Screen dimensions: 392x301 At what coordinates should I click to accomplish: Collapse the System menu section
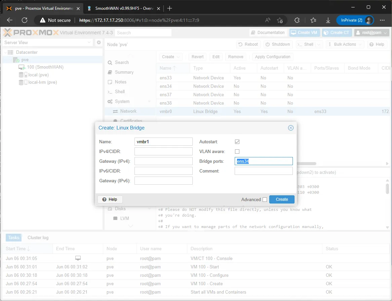coord(149,102)
